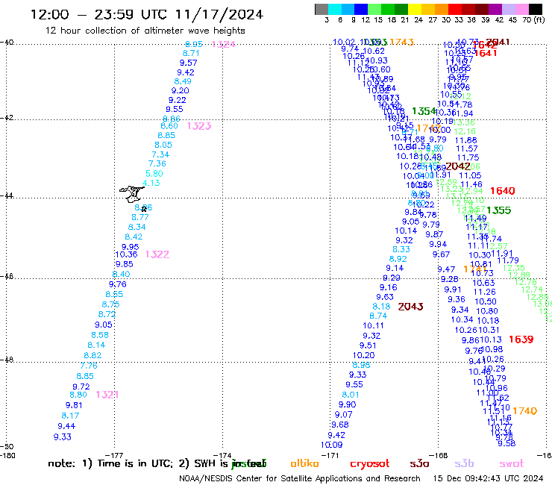Click the pink track time 1323
This screenshot has height=485, width=552.
pos(199,126)
